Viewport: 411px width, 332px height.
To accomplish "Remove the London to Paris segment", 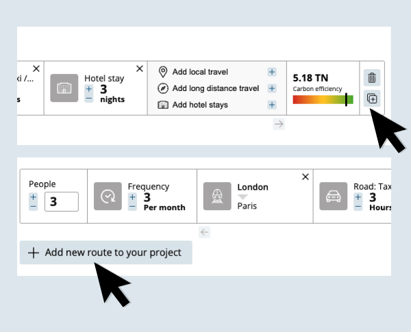I will (x=306, y=177).
